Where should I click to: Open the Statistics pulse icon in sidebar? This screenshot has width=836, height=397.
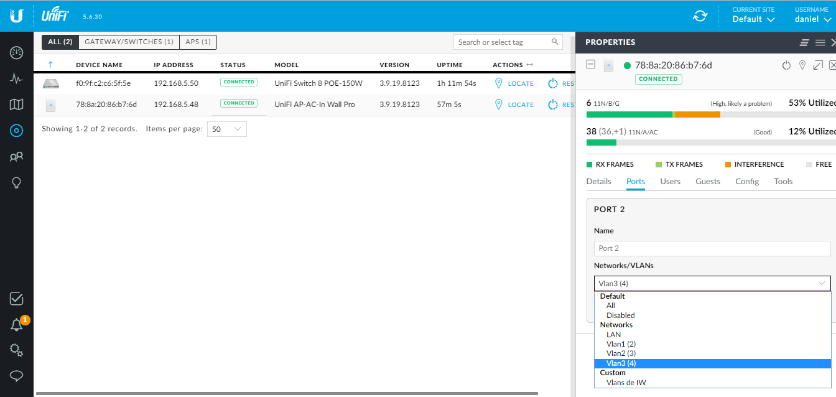pyautogui.click(x=17, y=79)
